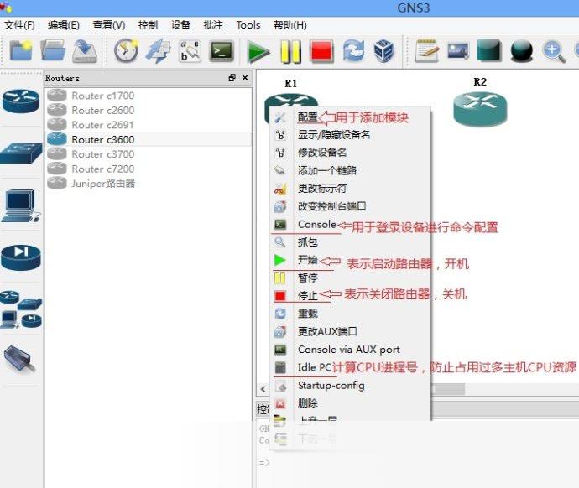Browse switches category in device sidebar
The height and width of the screenshot is (488, 579).
[21, 153]
